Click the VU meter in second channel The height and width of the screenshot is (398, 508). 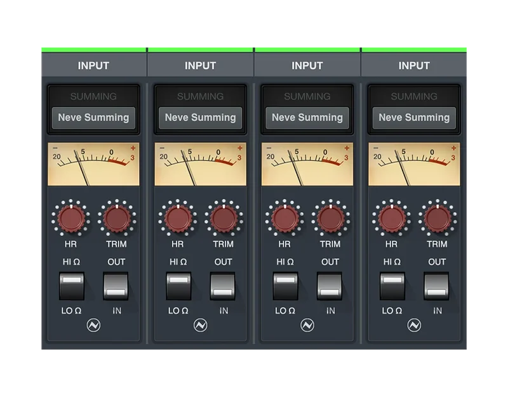click(201, 164)
